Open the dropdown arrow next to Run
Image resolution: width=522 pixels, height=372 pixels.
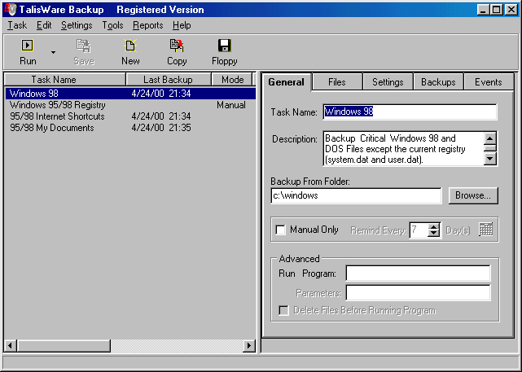[53, 52]
